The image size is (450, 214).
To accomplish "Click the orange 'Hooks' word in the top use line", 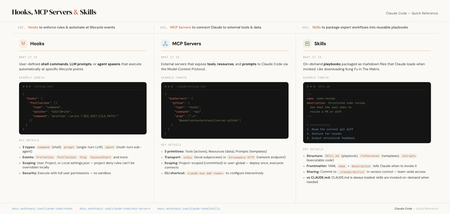I will pyautogui.click(x=33, y=27).
